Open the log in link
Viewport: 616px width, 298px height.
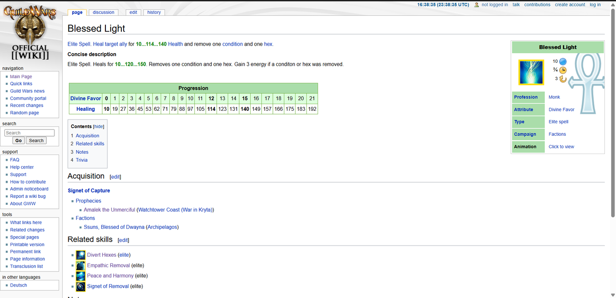click(x=595, y=5)
